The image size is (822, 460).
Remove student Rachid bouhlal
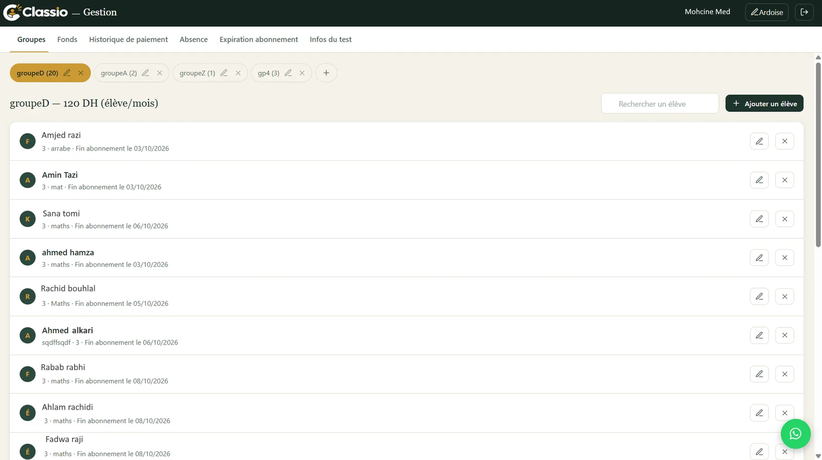coord(784,296)
